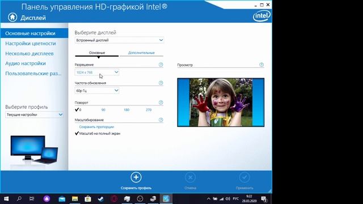Click the monitor and laptop illustration
363x204 pixels.
(x=34, y=150)
